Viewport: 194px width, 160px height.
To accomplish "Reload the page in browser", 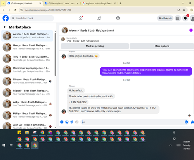I will (x=15, y=10).
